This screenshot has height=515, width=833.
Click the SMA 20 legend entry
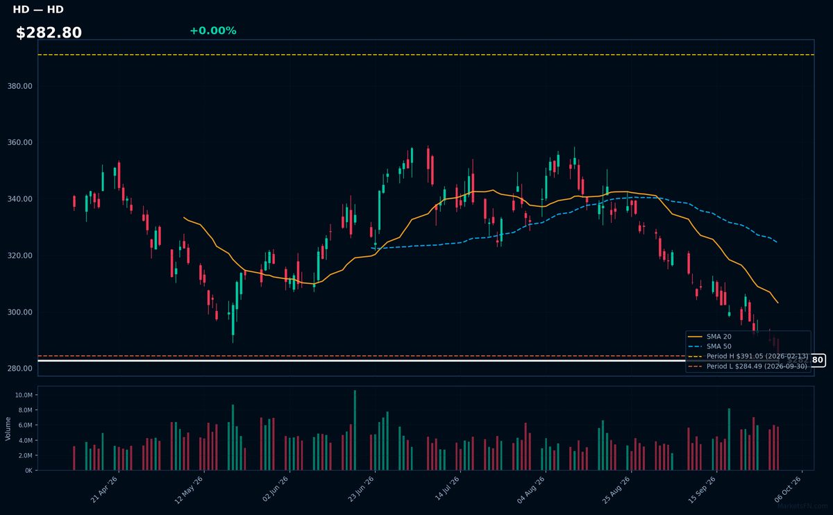click(x=710, y=337)
